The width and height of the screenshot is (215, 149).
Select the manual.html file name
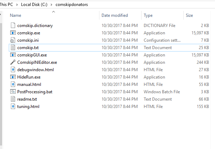(x=29, y=84)
